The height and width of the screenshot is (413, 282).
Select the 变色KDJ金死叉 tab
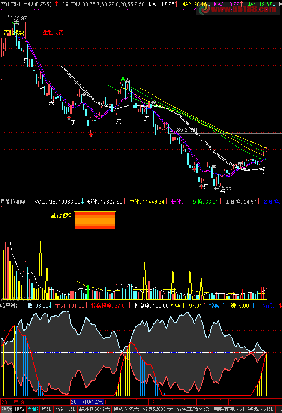[193, 409]
